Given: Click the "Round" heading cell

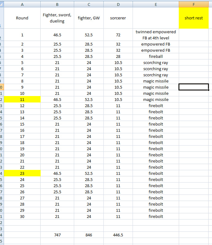Looking at the screenshot, I should (22, 18).
